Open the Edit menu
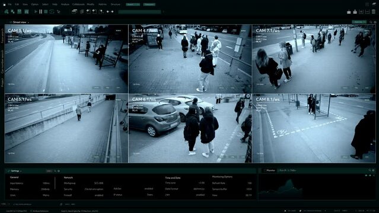This screenshot has height=213, width=379. pos(17,4)
